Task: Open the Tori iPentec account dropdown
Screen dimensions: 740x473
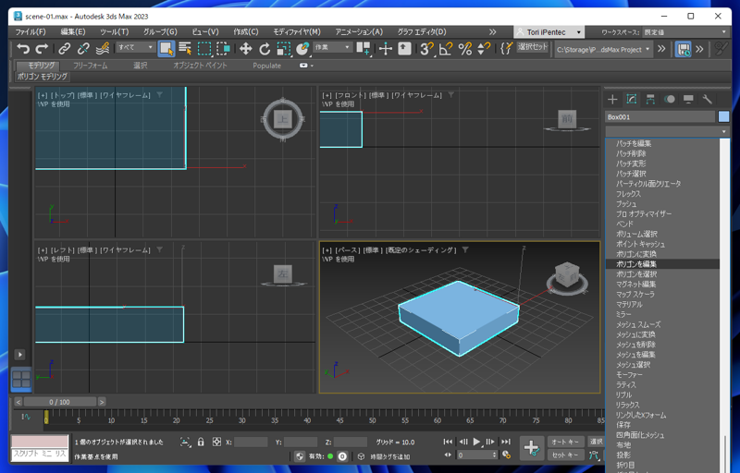Action: [549, 32]
